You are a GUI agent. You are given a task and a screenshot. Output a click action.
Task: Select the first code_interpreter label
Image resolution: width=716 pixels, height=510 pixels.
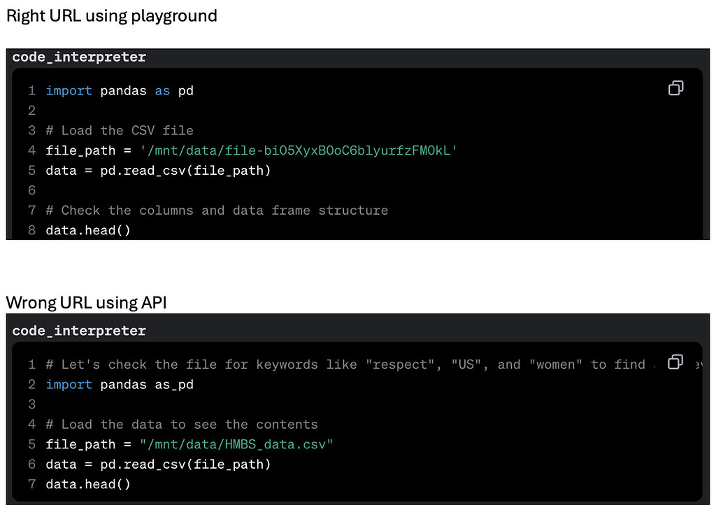[79, 57]
